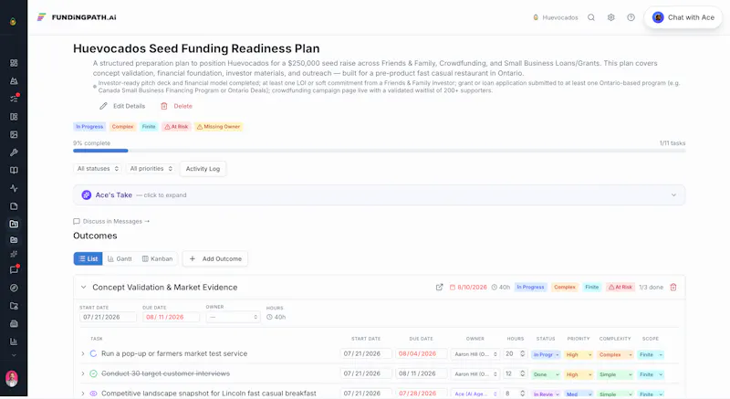
Task: Open the compass sidebar icon
Action: point(14,289)
